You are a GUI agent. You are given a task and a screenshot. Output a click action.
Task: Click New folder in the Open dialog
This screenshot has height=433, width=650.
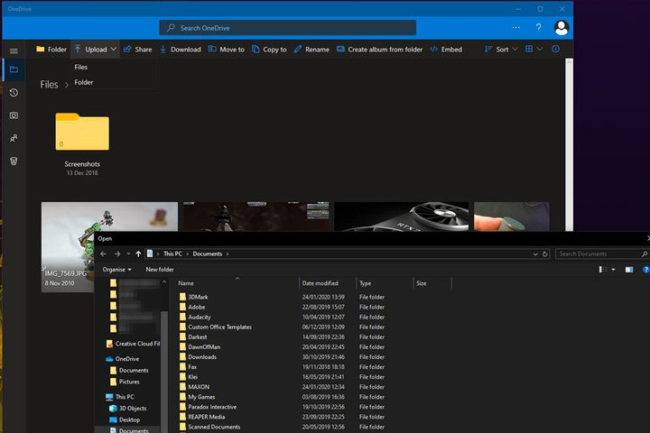(x=160, y=270)
